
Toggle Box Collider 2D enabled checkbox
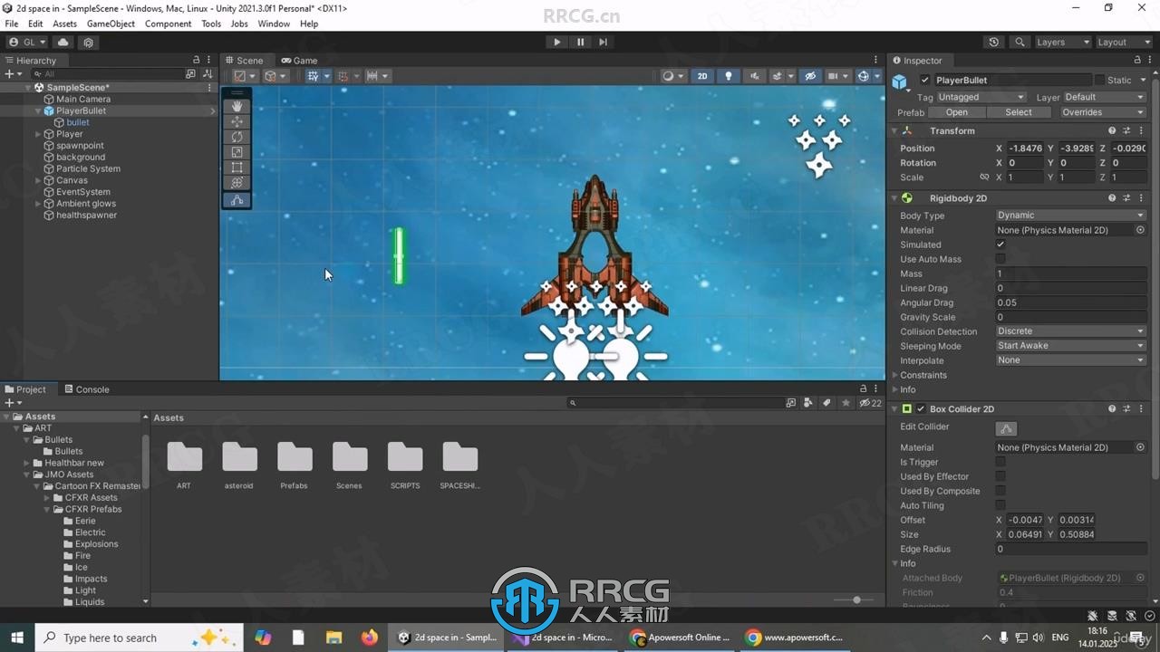[x=921, y=408]
